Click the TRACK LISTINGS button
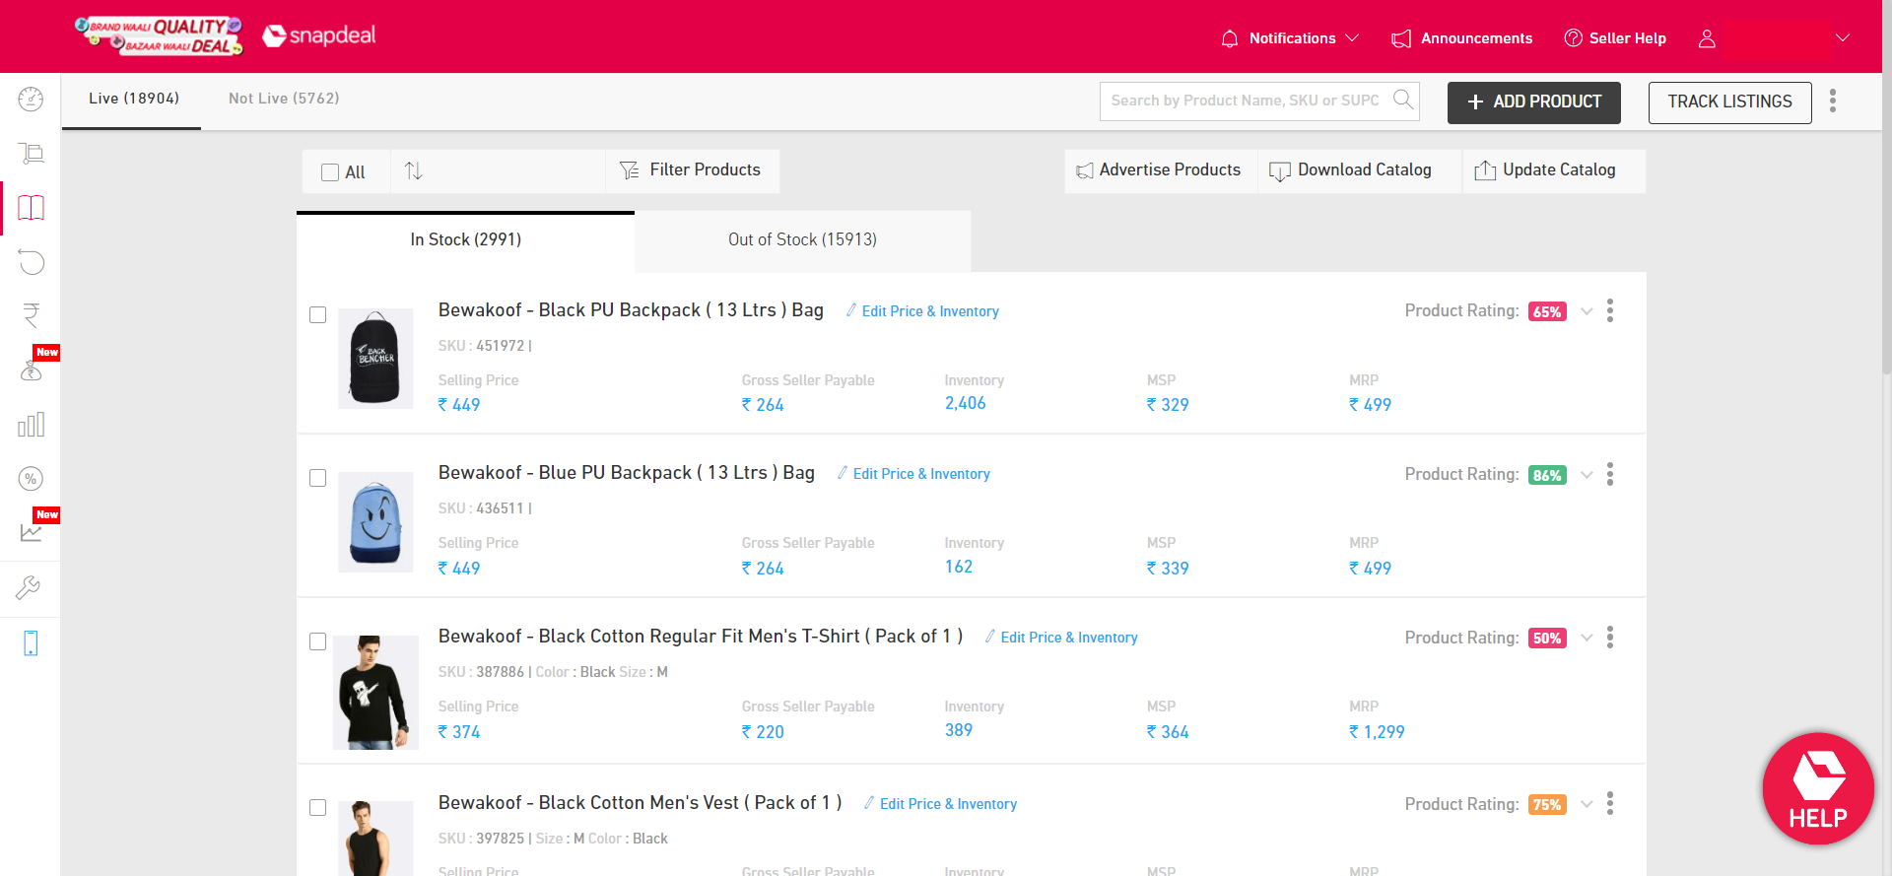Screen dimensions: 1892x876 point(1729,102)
